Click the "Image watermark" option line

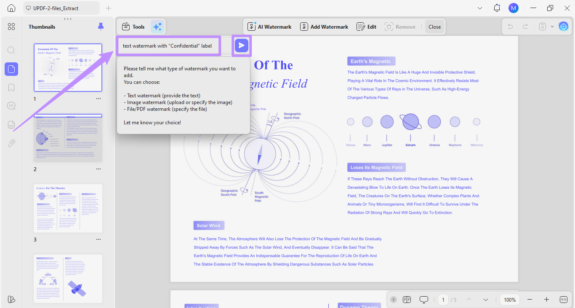pos(178,102)
